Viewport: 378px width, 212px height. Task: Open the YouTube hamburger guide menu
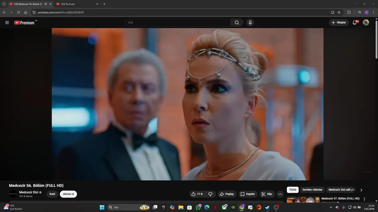(x=7, y=23)
